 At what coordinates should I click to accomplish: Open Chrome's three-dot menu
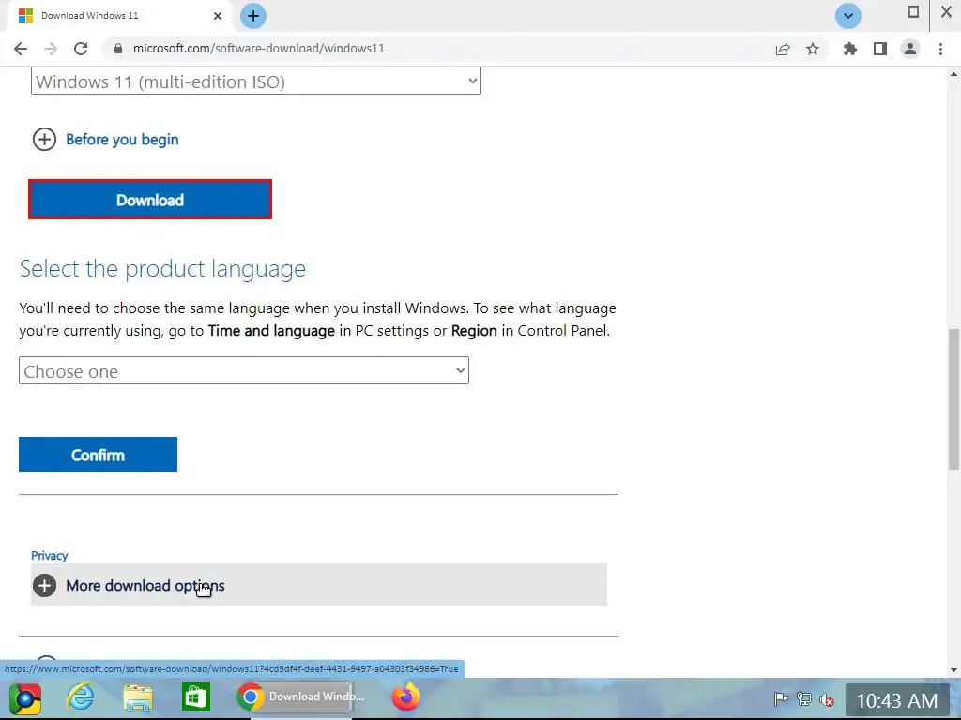(940, 49)
